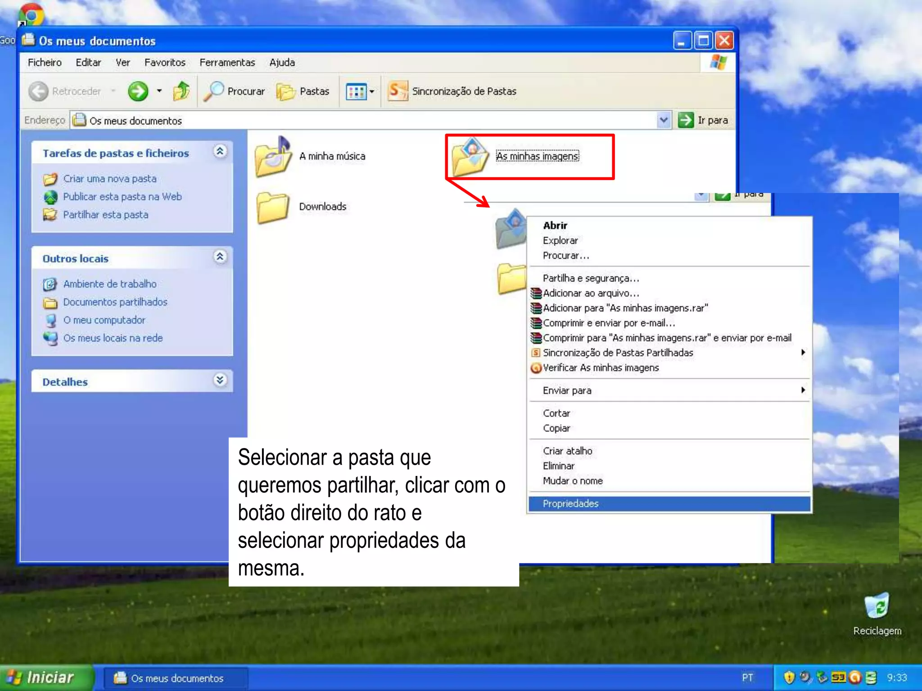Expand the Endereço address dropdown
This screenshot has width=922, height=691.
tap(663, 120)
